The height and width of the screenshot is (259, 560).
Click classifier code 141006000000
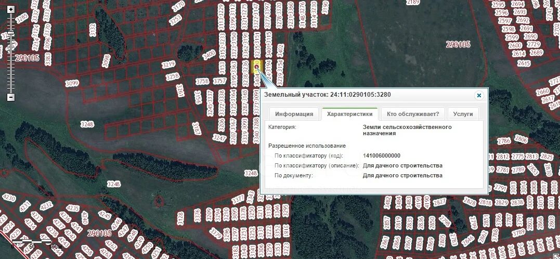click(x=382, y=156)
